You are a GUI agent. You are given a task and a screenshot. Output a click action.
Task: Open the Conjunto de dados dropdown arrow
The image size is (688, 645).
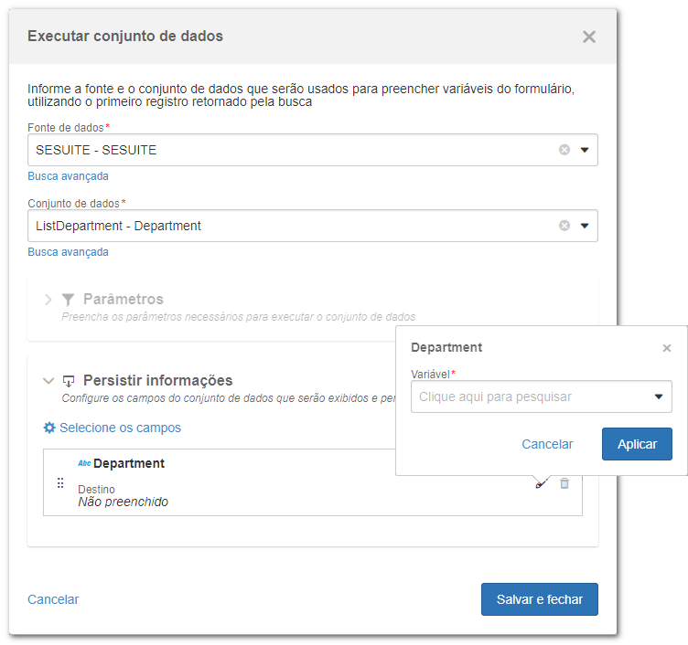click(585, 226)
